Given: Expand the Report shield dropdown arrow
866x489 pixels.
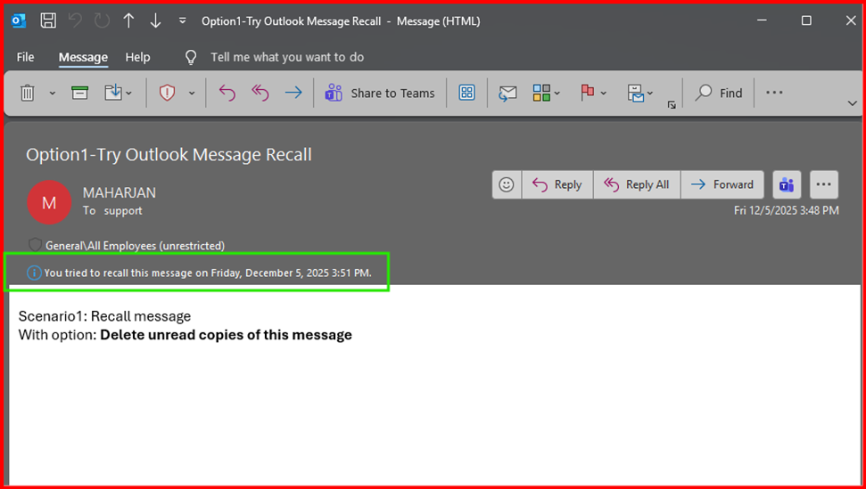Looking at the screenshot, I should [192, 93].
